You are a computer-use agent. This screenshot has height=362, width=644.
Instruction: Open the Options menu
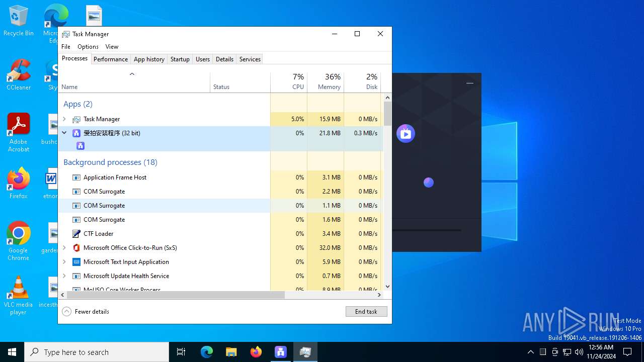[88, 47]
